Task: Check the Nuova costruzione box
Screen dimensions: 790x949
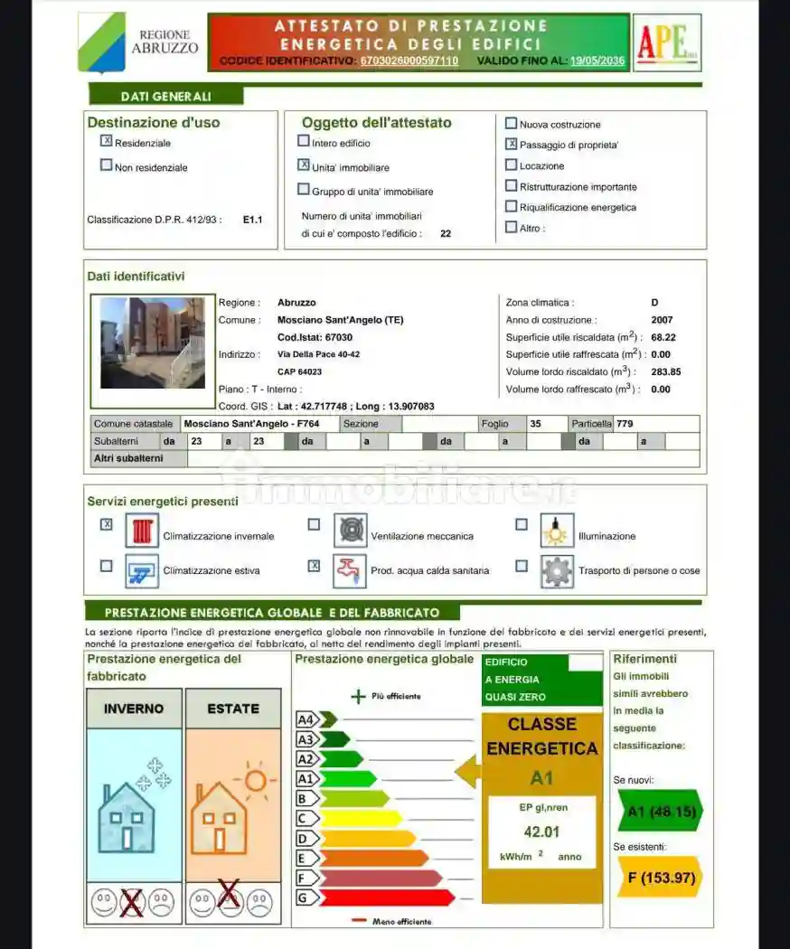Action: pos(511,124)
